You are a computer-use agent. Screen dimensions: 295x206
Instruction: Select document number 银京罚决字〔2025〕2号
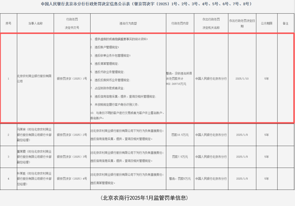tap(72, 135)
